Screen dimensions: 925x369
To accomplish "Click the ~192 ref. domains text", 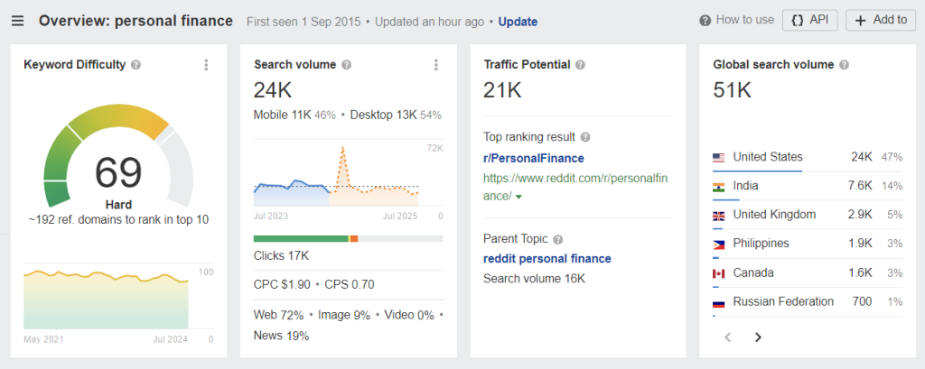I will tap(118, 220).
